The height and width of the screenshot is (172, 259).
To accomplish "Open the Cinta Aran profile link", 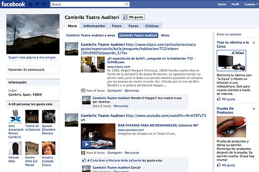I will pyautogui.click(x=98, y=160).
